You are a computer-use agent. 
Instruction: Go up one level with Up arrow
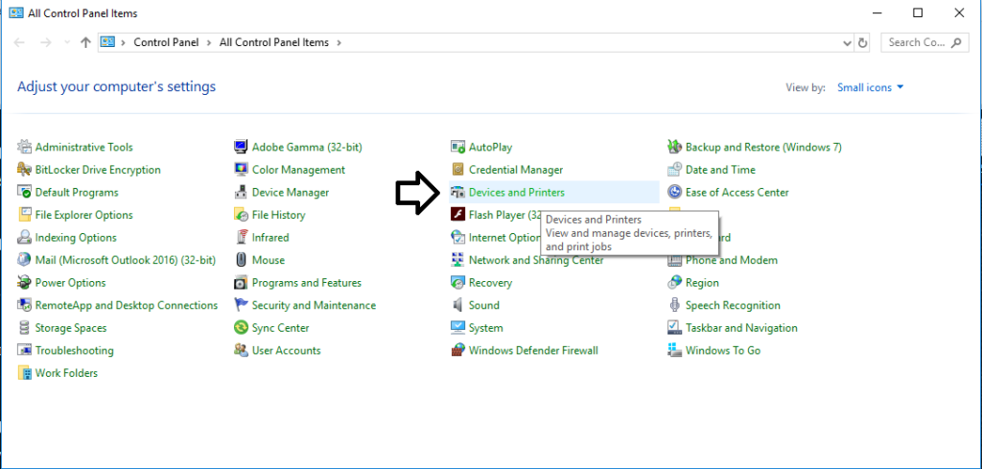(86, 42)
